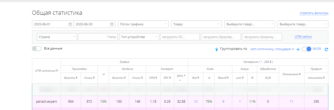
Task: Click the export download icon near Группировать по
Action: click(216, 49)
